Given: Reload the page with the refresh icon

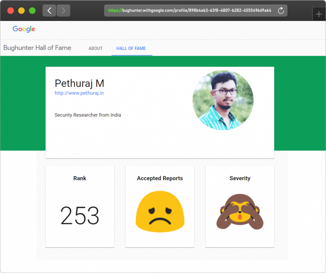Looking at the screenshot, I should click(281, 11).
